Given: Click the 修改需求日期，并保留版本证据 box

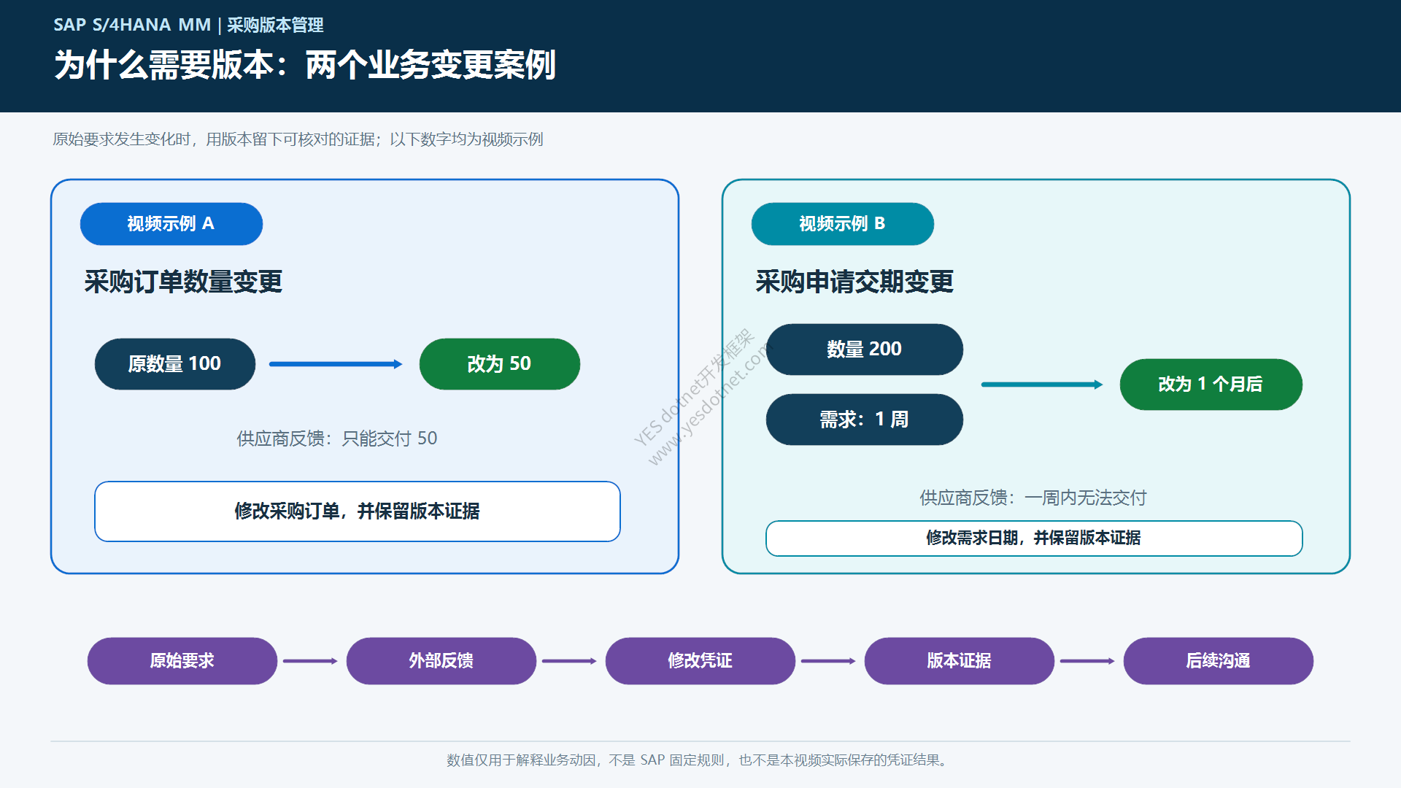Looking at the screenshot, I should click(1034, 538).
